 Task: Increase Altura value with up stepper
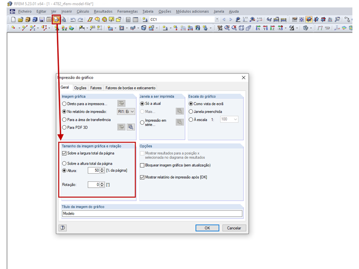[102, 169]
